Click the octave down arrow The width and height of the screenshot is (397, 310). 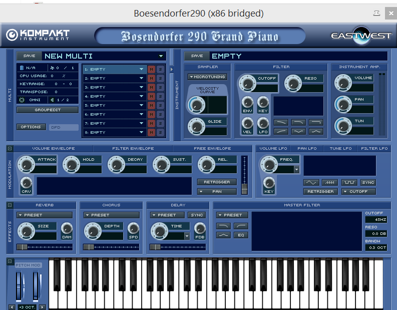(x=12, y=307)
